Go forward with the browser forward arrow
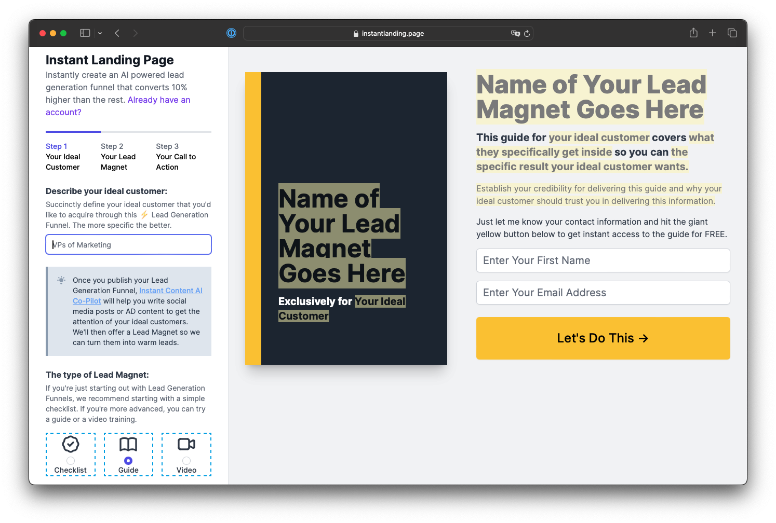The height and width of the screenshot is (523, 776). tap(136, 33)
